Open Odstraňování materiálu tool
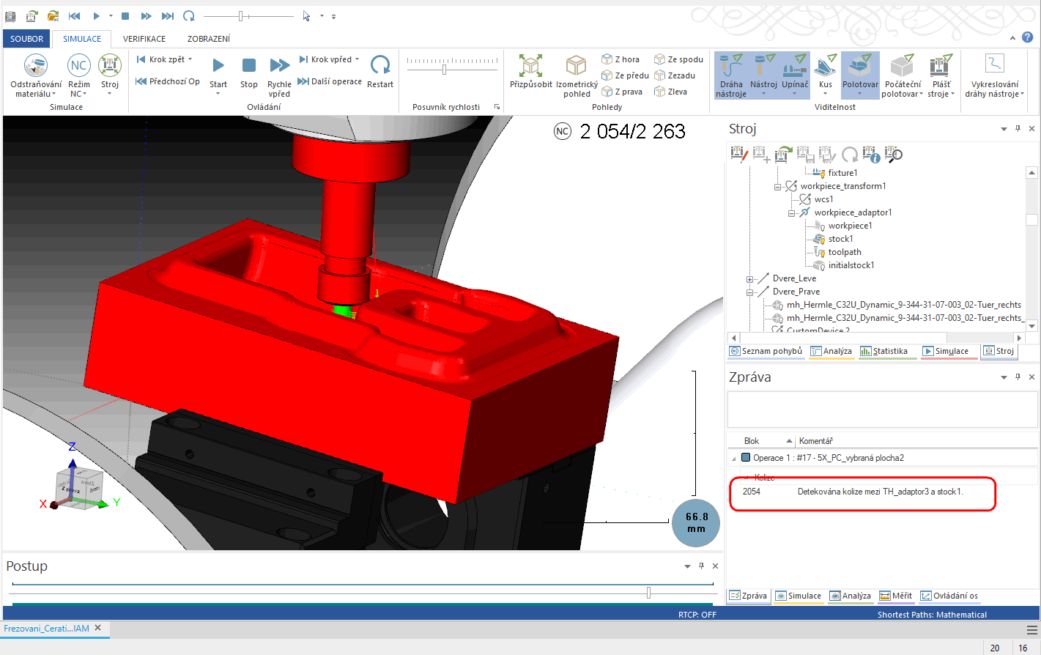Image resolution: width=1041 pixels, height=655 pixels. [x=36, y=66]
